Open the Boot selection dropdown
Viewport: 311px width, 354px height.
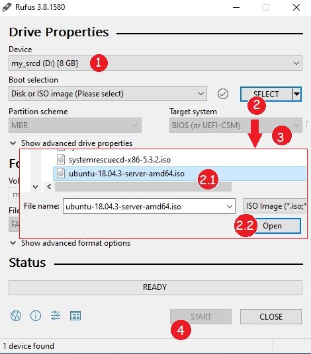tap(108, 94)
